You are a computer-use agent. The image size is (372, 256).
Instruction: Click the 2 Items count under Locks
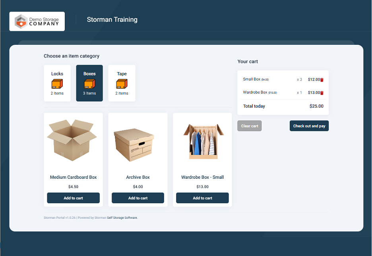[57, 93]
